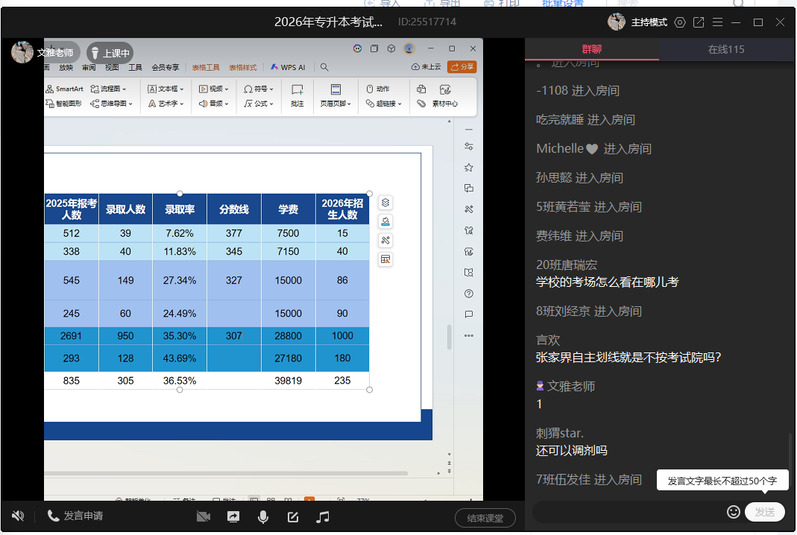Image resolution: width=797 pixels, height=535 pixels.
Task: Open the background music note icon
Action: 323,516
